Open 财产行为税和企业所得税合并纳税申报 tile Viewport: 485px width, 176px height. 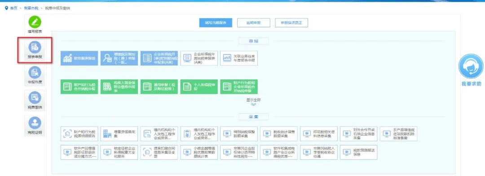pos(239,87)
